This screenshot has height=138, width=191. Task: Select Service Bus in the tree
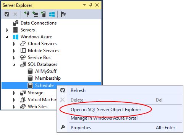(x=39, y=58)
